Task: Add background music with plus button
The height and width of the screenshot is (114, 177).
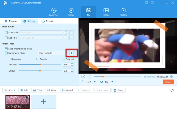Action: pyautogui.click(x=71, y=53)
